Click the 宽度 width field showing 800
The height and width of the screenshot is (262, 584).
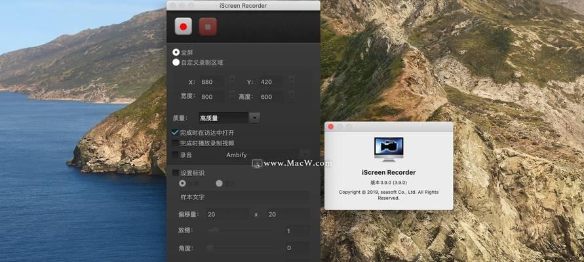tap(212, 97)
